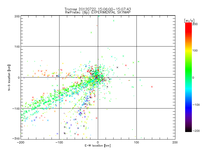
Task: Select the colorbar tick label '0'
Action: coord(193,78)
